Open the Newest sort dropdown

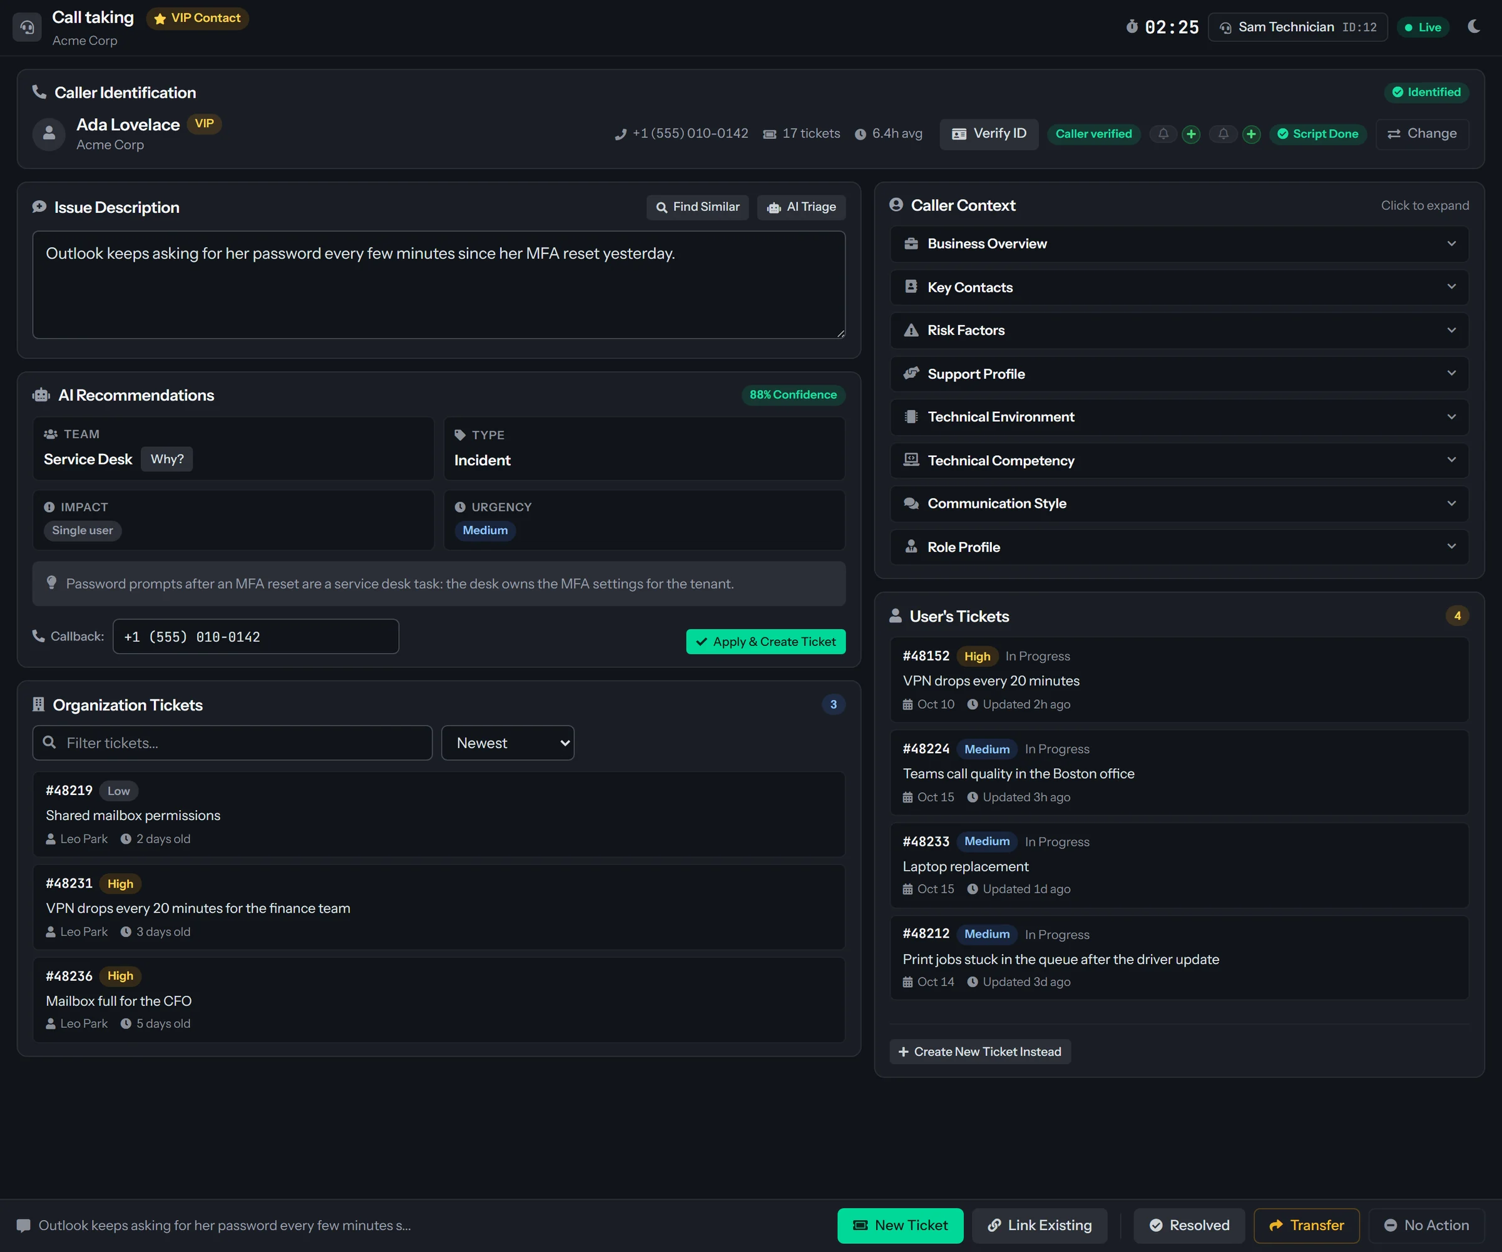coord(508,743)
